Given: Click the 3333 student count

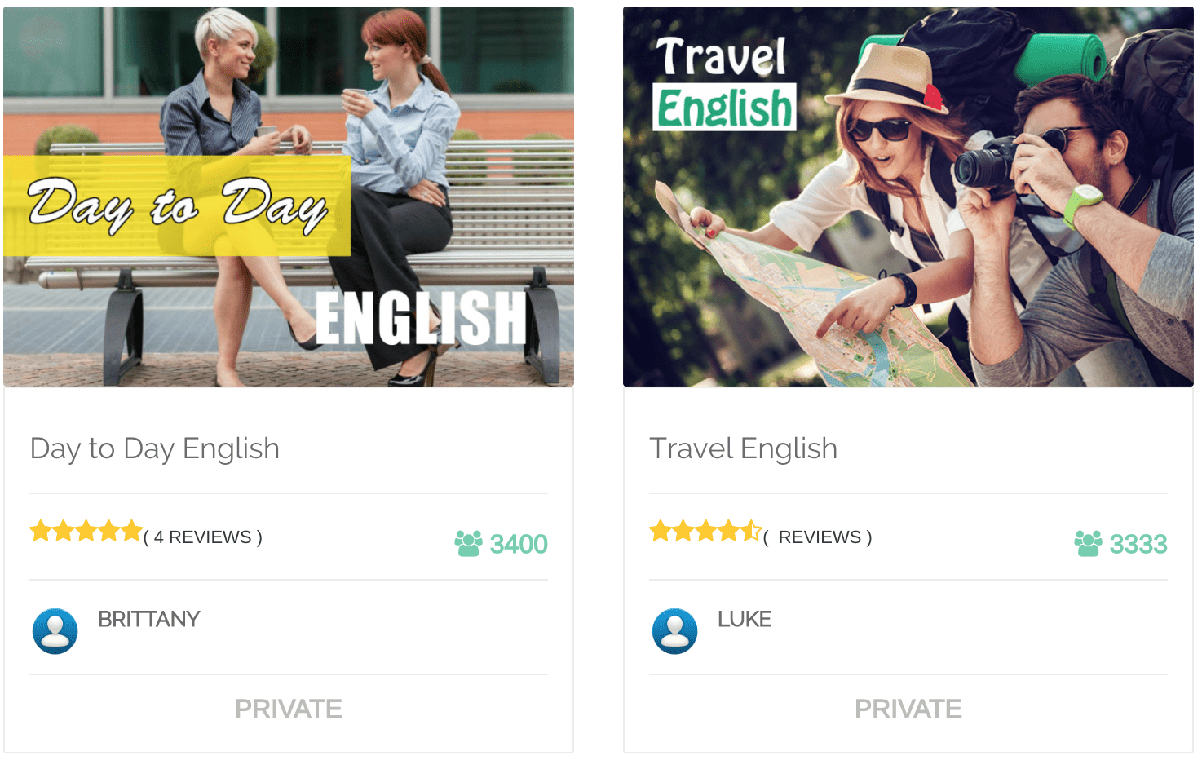Looking at the screenshot, I should click(x=1138, y=544).
